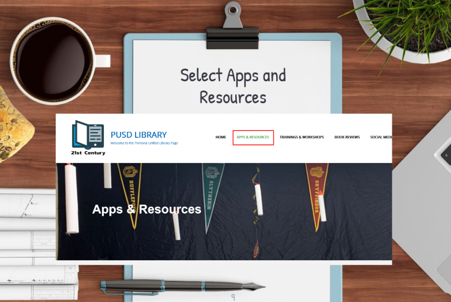Click the Select Apps and Resources slide title

coord(233,86)
